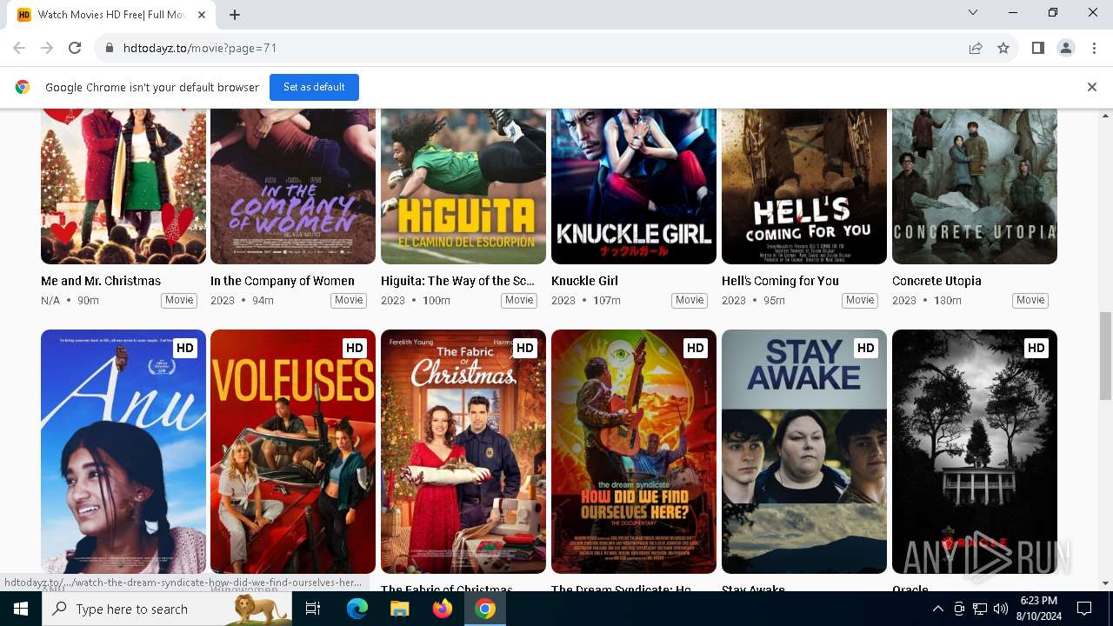
Task: Set Chrome as default browser
Action: click(x=314, y=87)
